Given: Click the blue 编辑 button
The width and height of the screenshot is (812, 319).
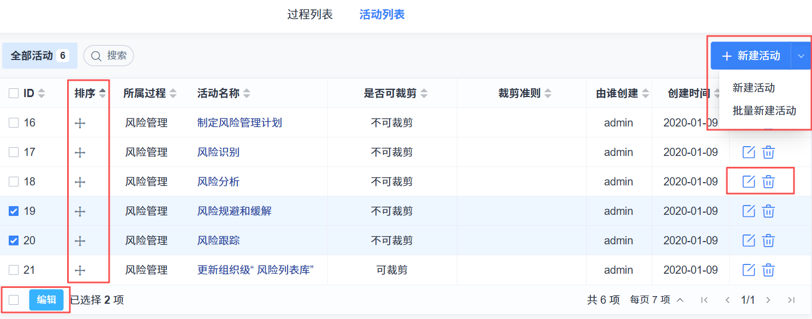Looking at the screenshot, I should click(x=46, y=300).
